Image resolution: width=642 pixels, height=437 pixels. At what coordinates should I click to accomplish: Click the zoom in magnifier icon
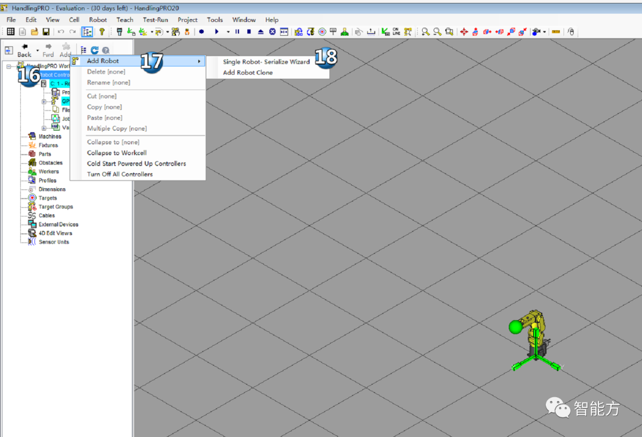(426, 31)
